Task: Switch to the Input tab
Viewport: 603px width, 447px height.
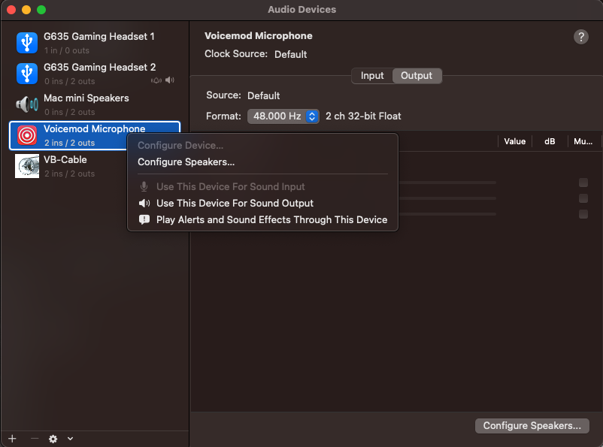Action: pos(372,76)
